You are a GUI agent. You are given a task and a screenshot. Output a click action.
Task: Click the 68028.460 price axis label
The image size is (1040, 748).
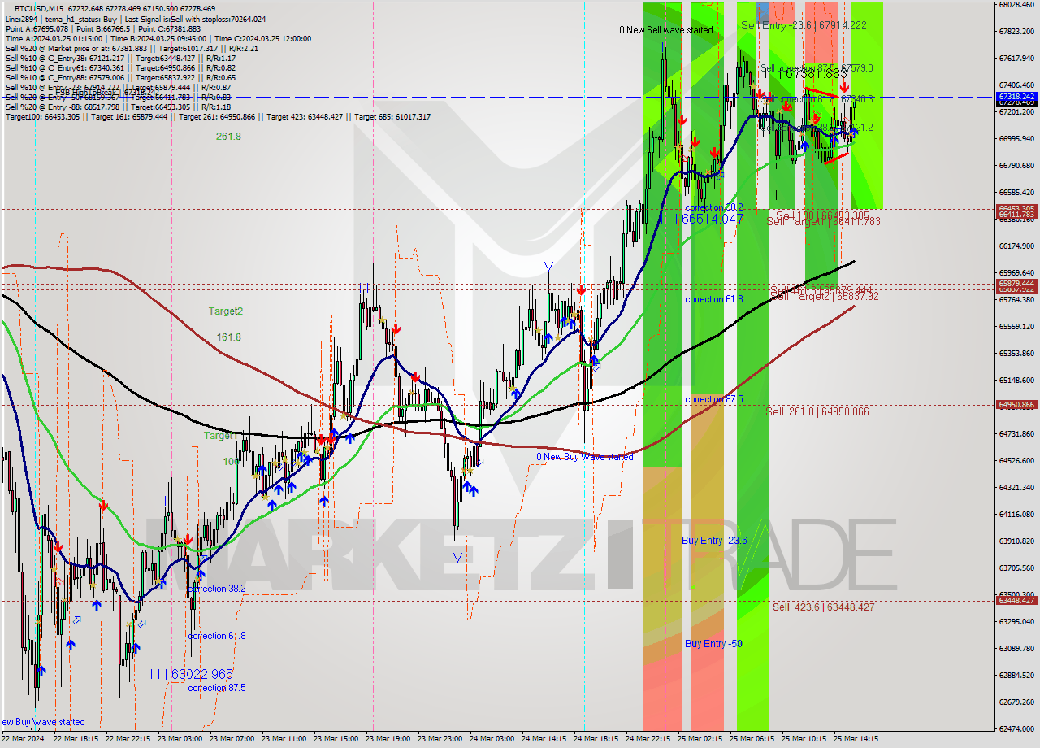pos(1016,5)
